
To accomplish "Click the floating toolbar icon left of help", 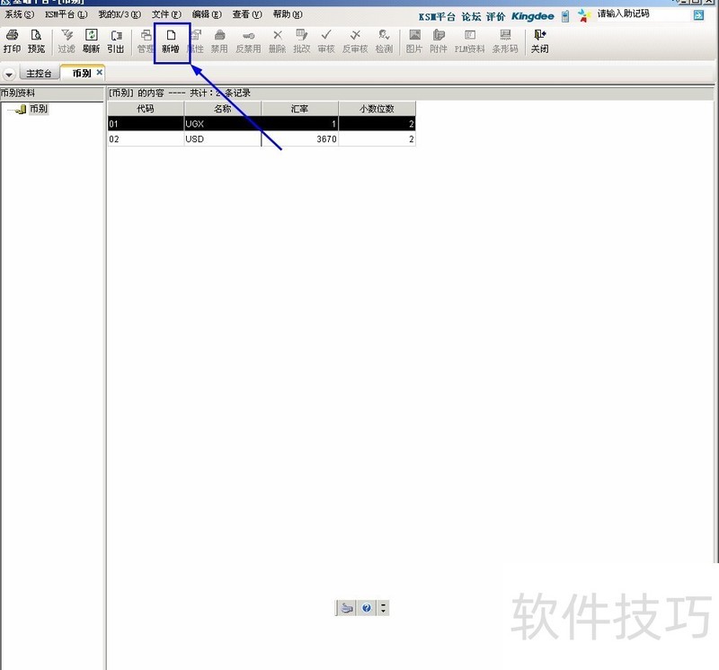I will click(x=347, y=608).
